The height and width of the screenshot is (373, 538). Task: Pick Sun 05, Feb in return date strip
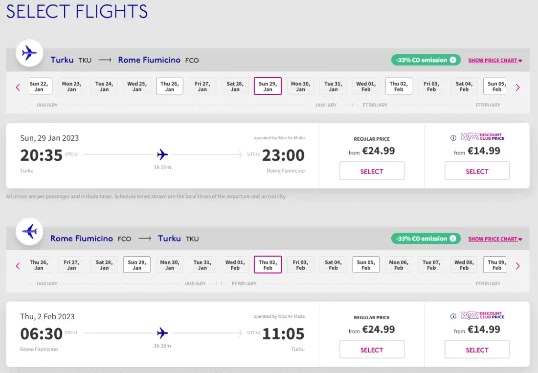pos(366,265)
